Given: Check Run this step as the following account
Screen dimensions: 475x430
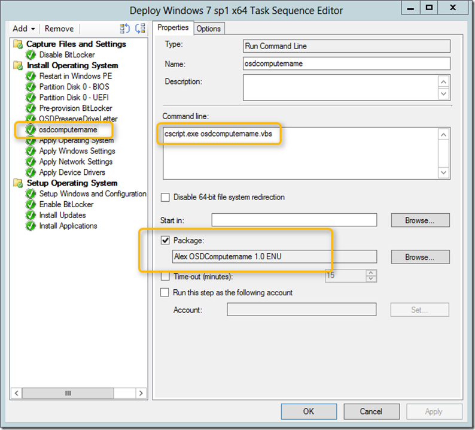Looking at the screenshot, I should tap(165, 293).
